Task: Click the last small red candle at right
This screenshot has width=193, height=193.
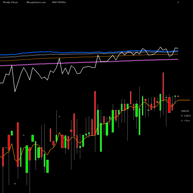Action: (x=178, y=96)
